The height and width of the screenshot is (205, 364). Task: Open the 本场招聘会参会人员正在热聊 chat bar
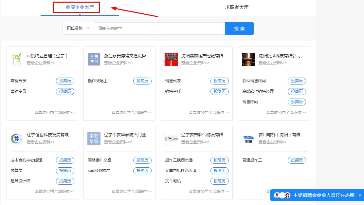(x=323, y=195)
